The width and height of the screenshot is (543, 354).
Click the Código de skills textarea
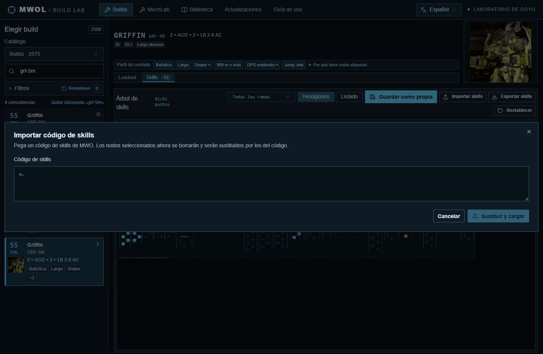(x=271, y=184)
